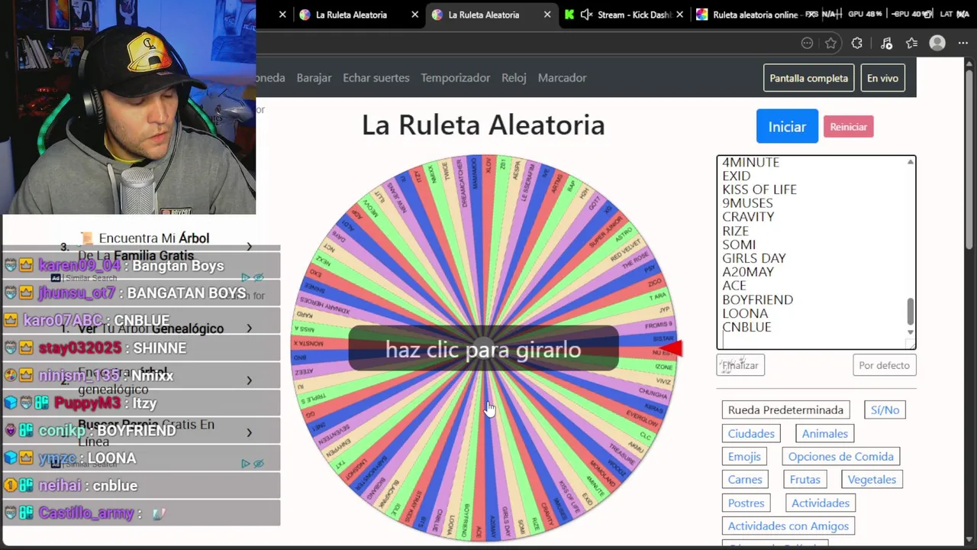The height and width of the screenshot is (550, 977).
Task: Click the entries list scrollbar up arrow
Action: [x=910, y=162]
